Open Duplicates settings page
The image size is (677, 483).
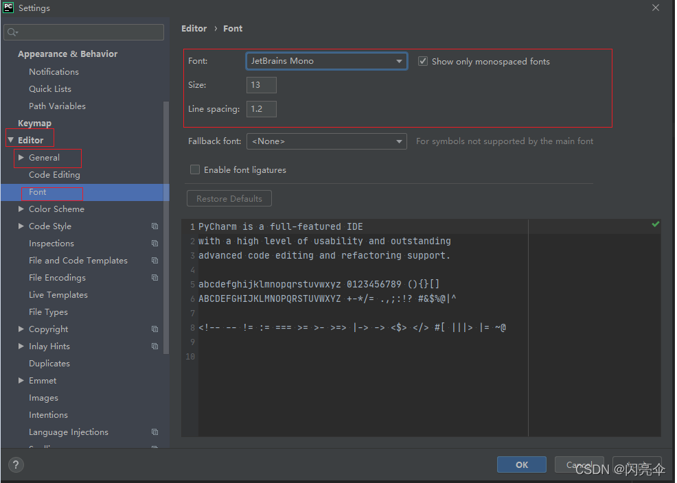49,364
